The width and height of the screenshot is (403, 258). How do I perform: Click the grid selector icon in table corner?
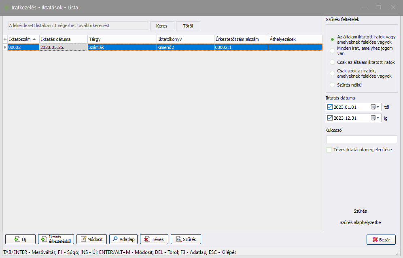(x=5, y=39)
